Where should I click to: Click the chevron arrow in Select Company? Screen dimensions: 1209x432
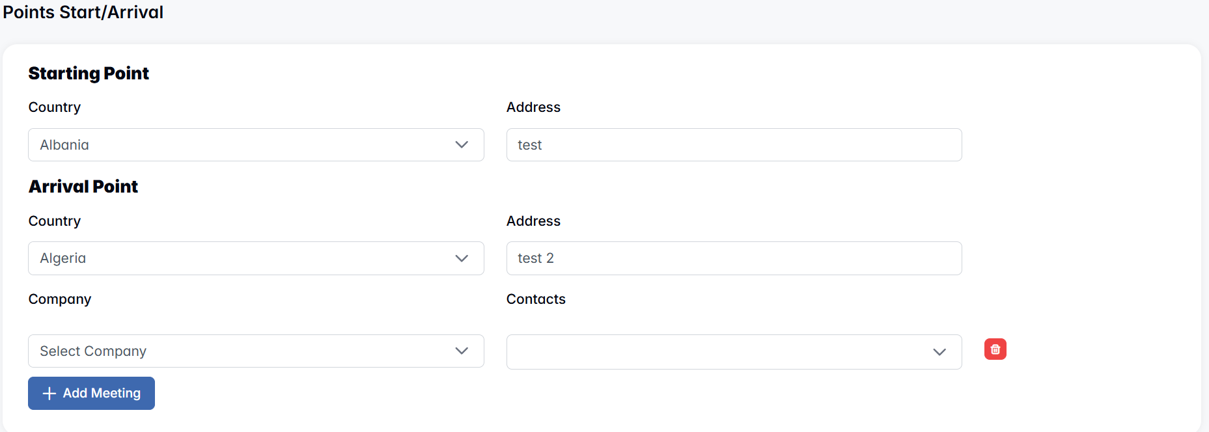click(462, 351)
